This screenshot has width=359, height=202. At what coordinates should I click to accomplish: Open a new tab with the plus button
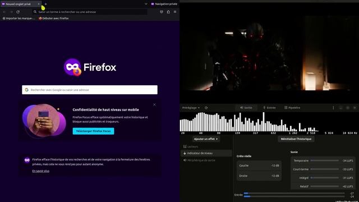point(46,4)
